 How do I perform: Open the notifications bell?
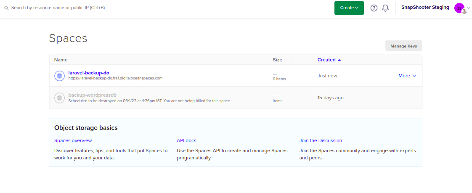coord(385,8)
